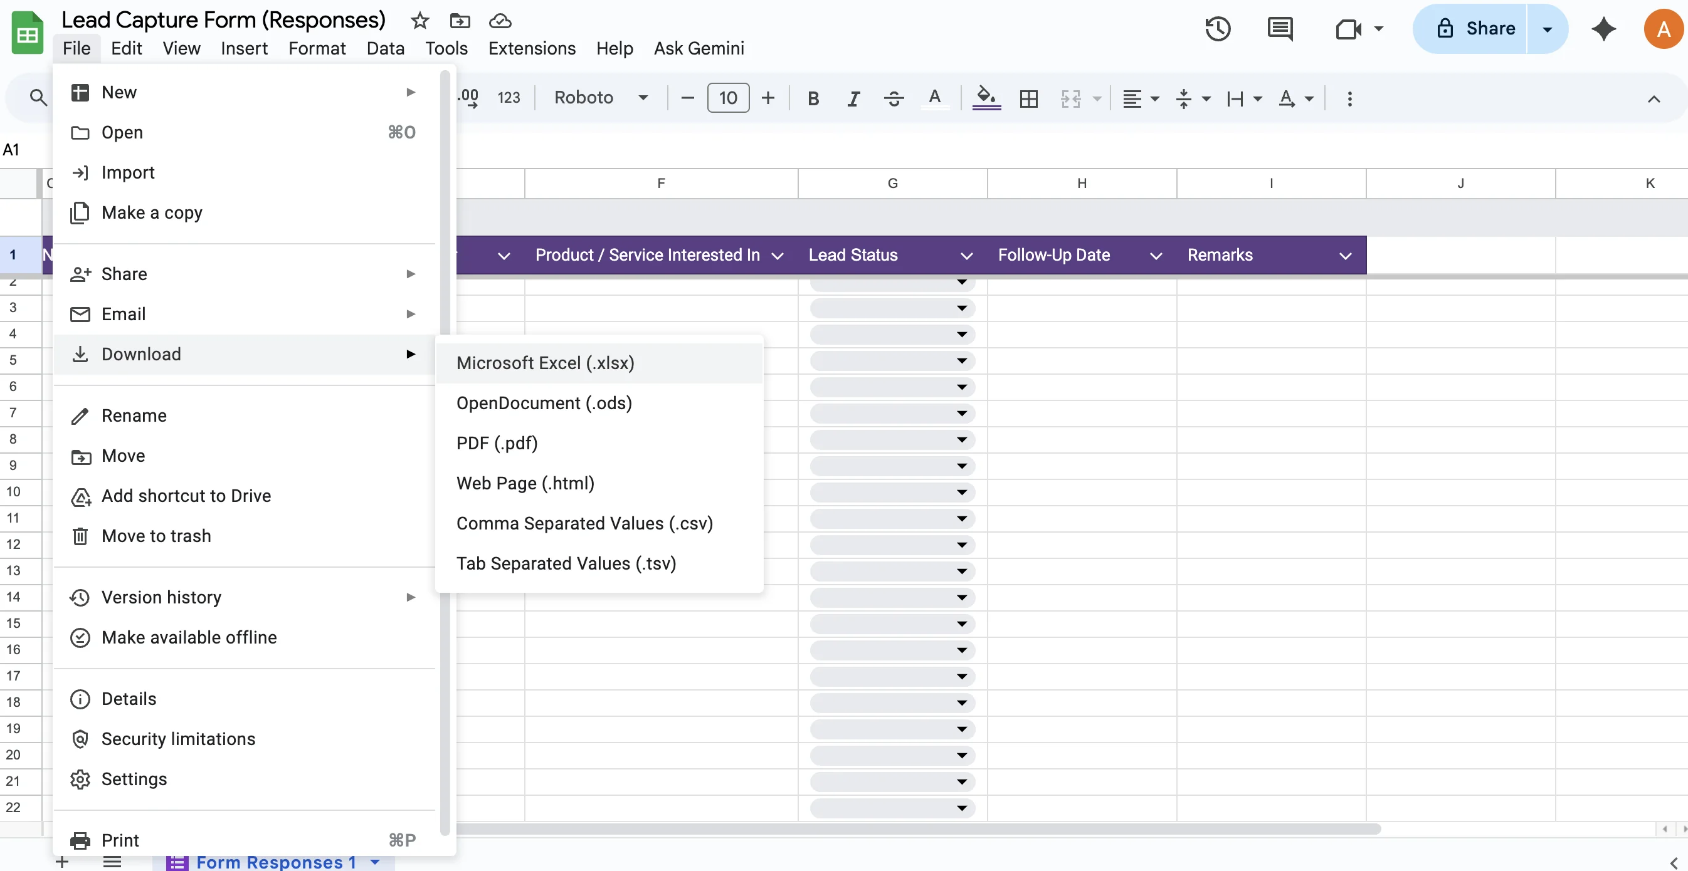Click the font size input field
Screen dimensions: 1688x871
coord(727,98)
